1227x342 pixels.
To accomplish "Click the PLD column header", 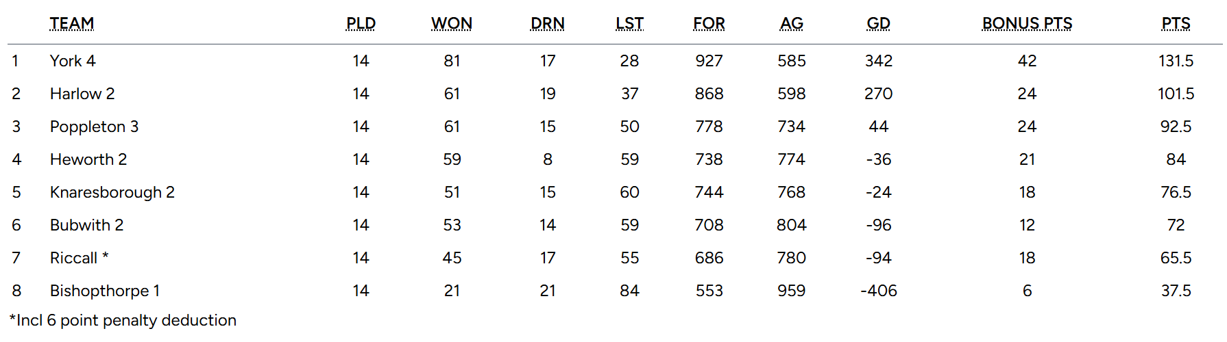I will point(361,24).
